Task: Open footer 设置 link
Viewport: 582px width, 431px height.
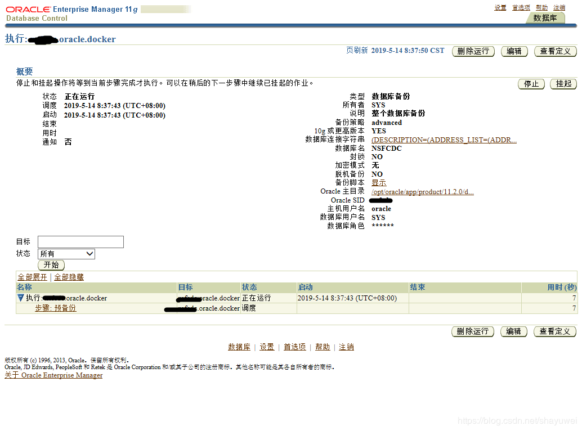Action: tap(267, 347)
